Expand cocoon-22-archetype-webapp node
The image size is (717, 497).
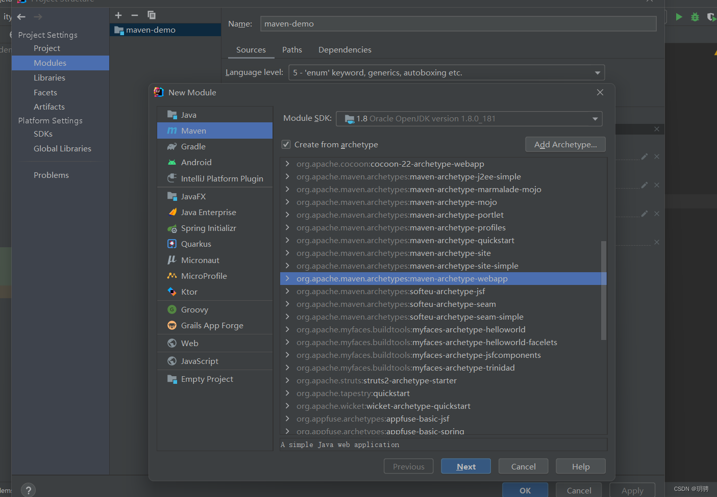pos(287,164)
